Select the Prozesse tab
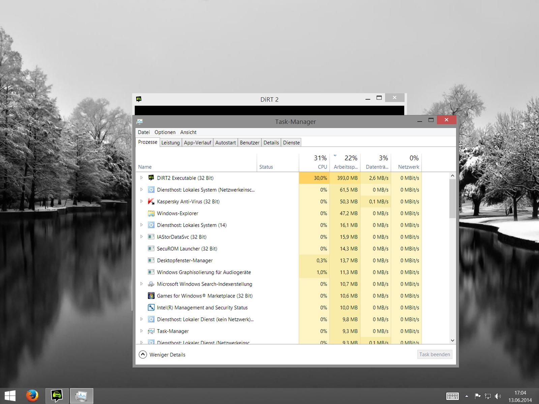The height and width of the screenshot is (404, 539). [x=148, y=142]
